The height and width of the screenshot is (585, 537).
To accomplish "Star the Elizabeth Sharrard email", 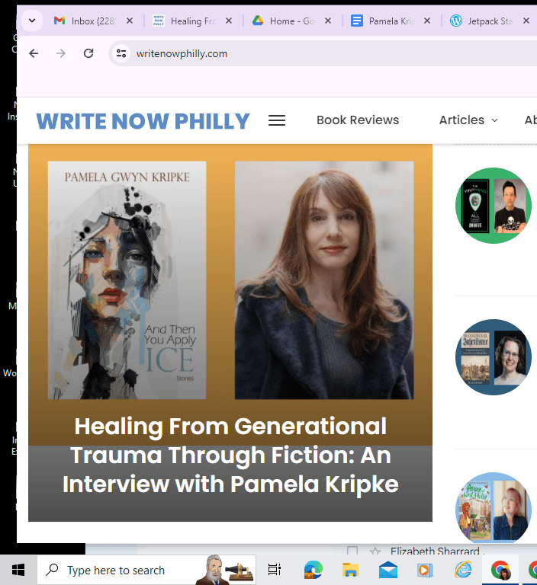I will (375, 551).
